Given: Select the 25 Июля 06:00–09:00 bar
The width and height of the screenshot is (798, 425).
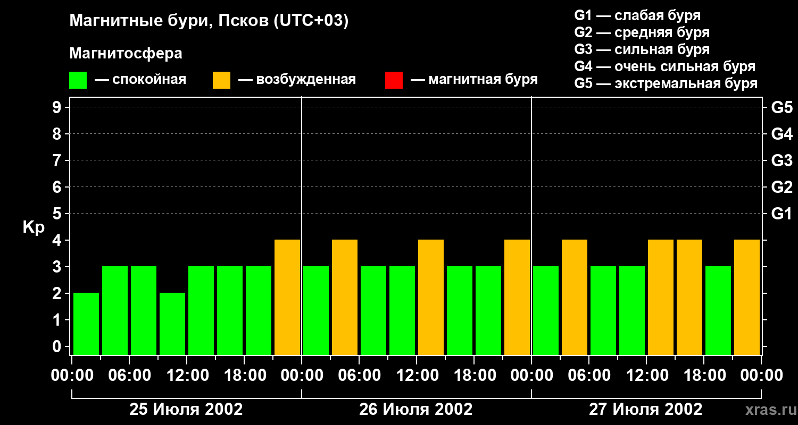Looking at the screenshot, I should (144, 310).
